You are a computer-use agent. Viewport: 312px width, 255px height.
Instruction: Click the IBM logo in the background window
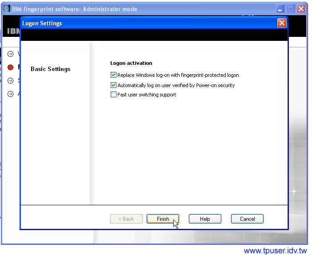point(13,32)
